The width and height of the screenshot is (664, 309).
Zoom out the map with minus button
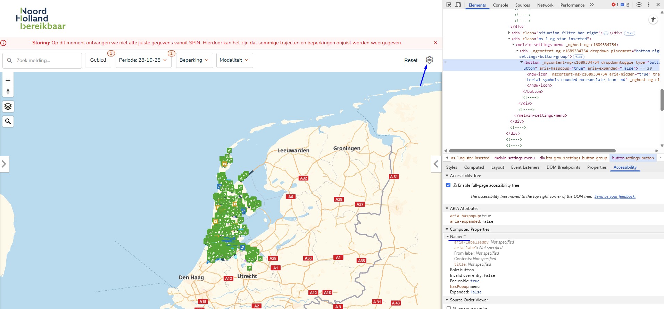point(8,80)
